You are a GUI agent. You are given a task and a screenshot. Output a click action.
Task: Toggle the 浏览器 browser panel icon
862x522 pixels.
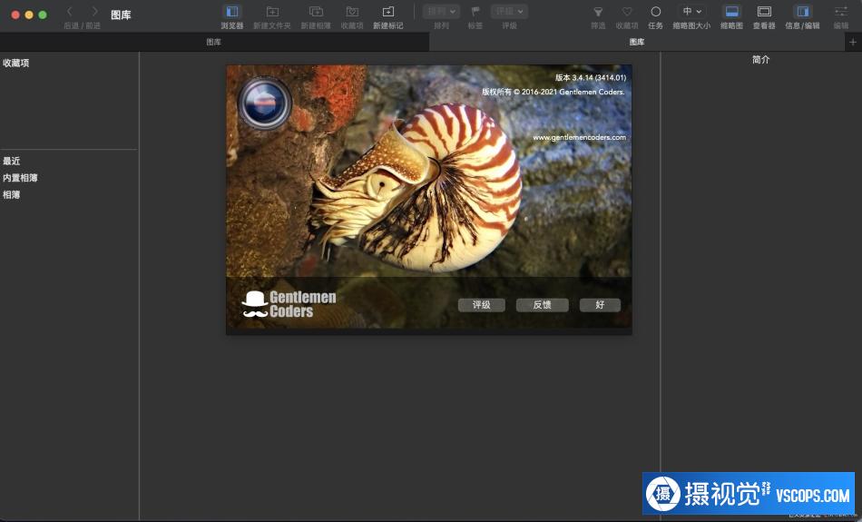tap(232, 12)
